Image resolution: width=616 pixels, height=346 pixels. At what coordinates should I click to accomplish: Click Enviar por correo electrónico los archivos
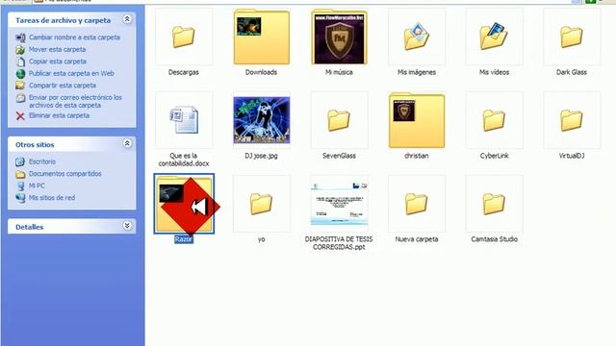coord(75,101)
